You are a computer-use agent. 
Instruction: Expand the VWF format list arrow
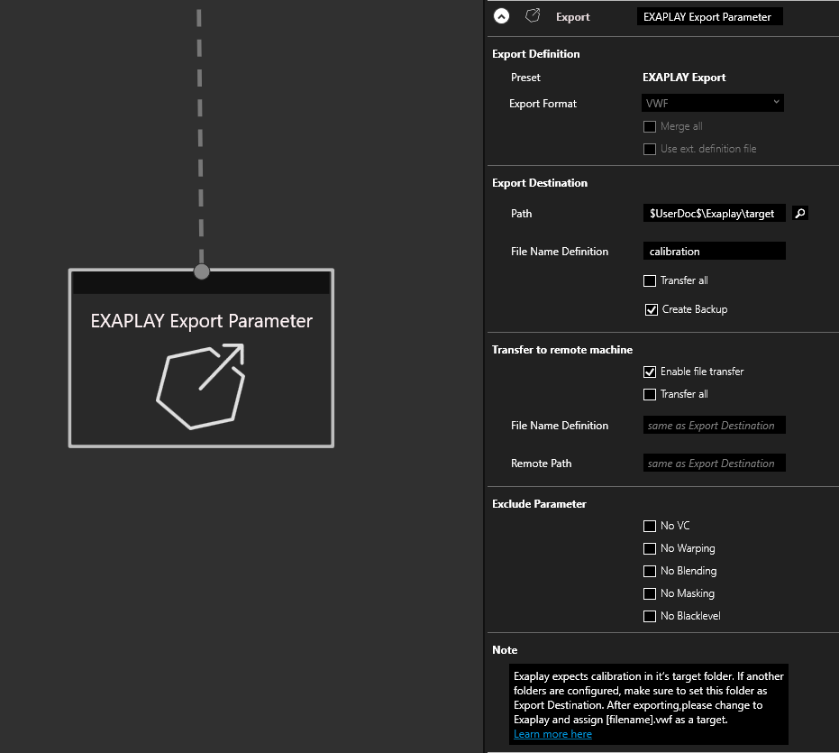pyautogui.click(x=775, y=102)
